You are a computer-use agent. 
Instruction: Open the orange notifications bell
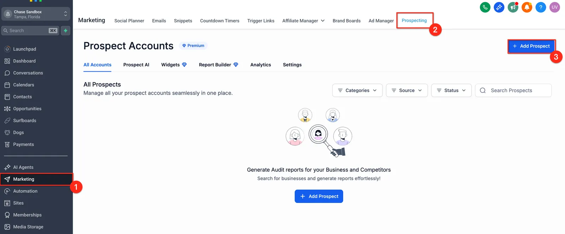click(x=527, y=7)
